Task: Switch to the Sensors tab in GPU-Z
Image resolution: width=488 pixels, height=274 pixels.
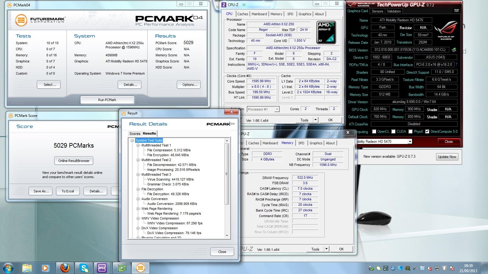Action: coord(377,11)
